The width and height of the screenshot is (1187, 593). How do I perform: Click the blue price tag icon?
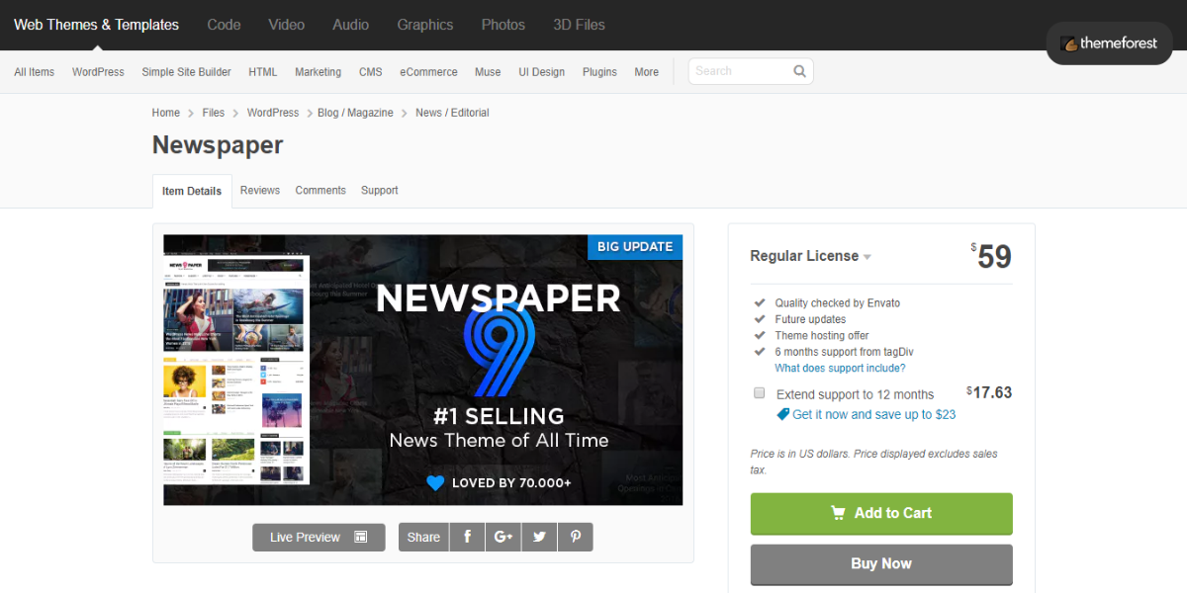pyautogui.click(x=782, y=414)
